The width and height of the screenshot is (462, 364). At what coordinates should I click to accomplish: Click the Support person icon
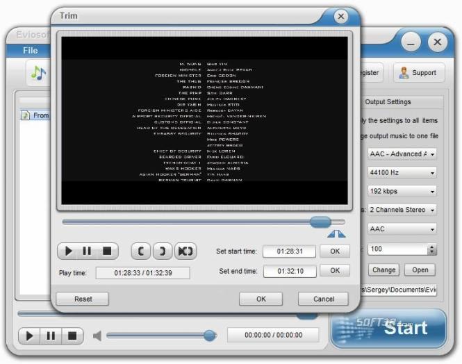tap(404, 73)
